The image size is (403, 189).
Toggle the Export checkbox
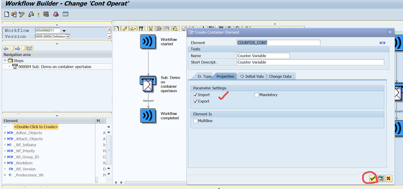(x=195, y=101)
